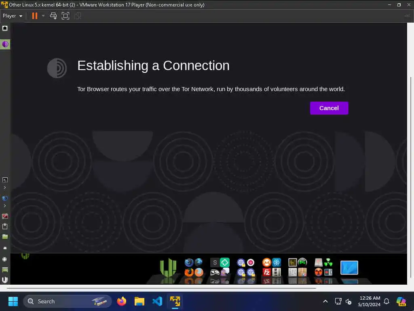Open the package box icon in dock
Screen dimensions: 414x311
pyautogui.click(x=302, y=272)
